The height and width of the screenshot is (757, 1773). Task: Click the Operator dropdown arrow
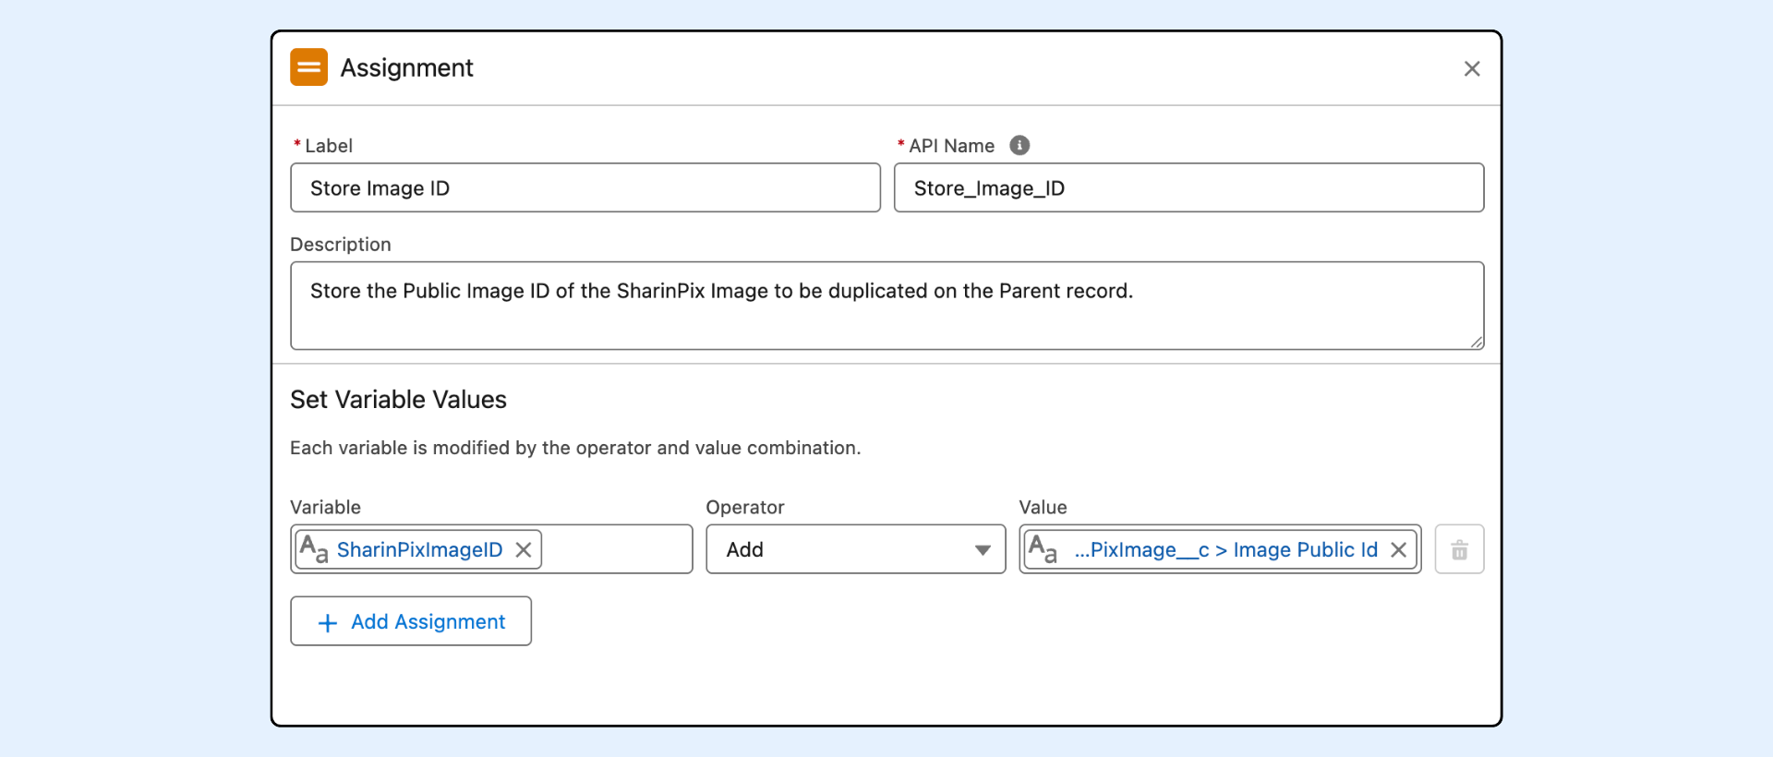coord(983,550)
